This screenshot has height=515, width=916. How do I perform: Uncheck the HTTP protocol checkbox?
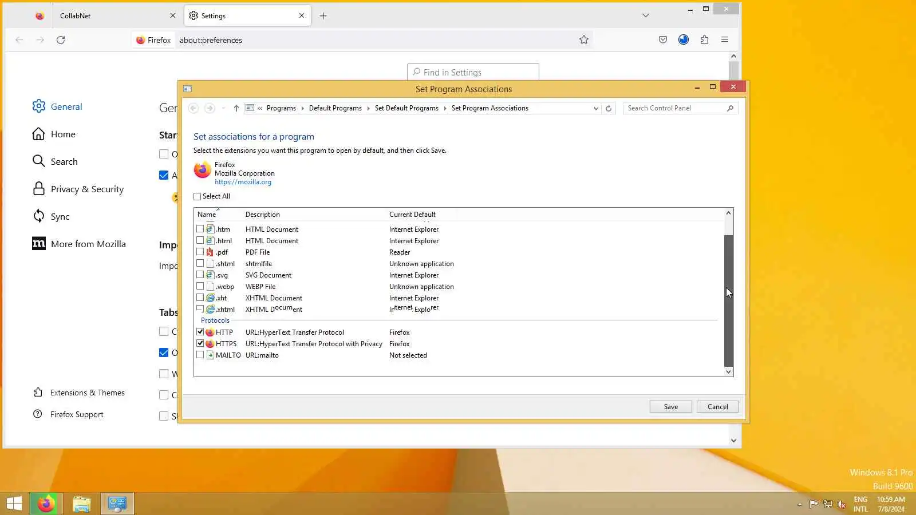(200, 332)
